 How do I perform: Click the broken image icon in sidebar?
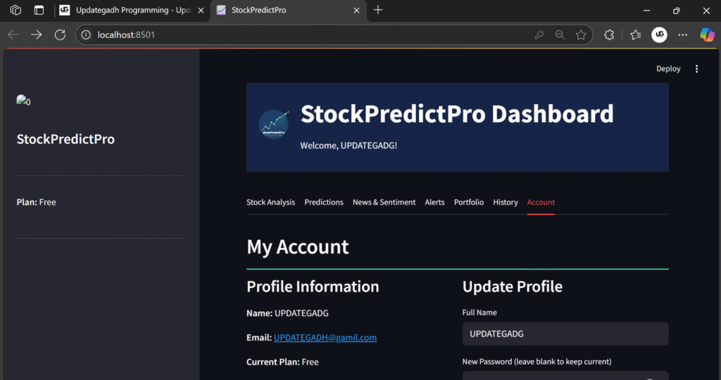click(x=23, y=101)
